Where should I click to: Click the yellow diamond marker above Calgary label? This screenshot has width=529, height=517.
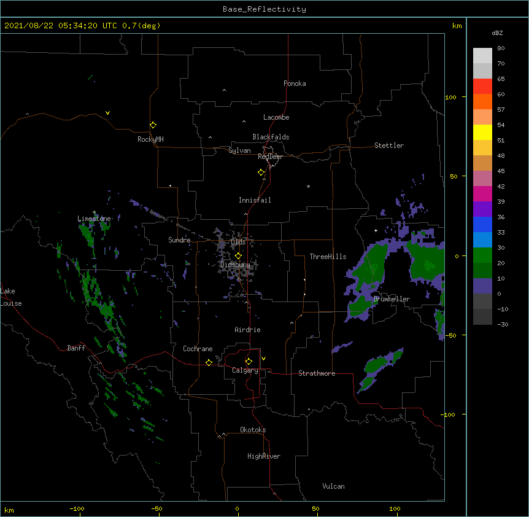[x=249, y=362]
